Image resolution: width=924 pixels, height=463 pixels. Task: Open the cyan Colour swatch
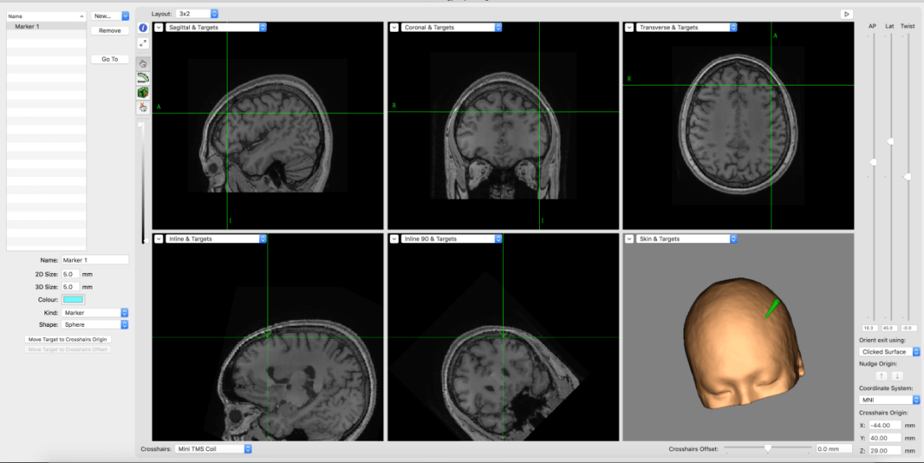[74, 300]
